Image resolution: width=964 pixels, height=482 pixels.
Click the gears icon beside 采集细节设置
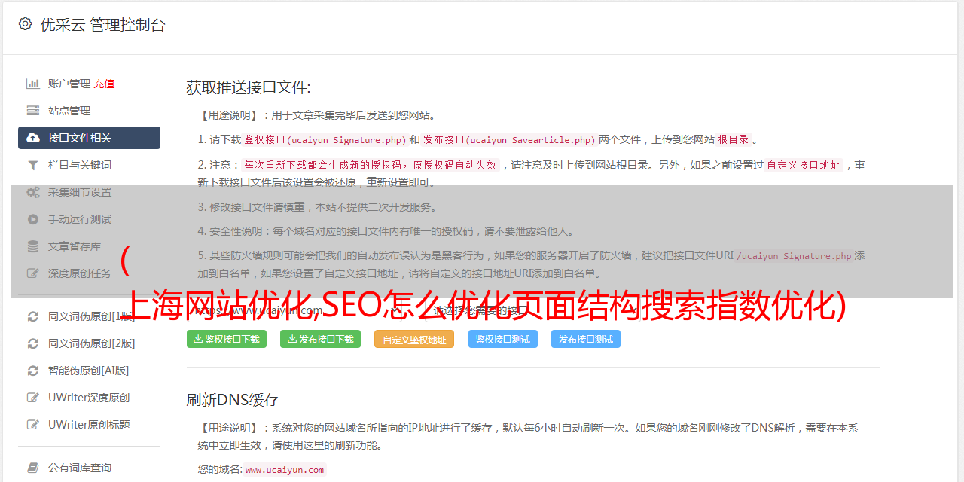coord(33,192)
